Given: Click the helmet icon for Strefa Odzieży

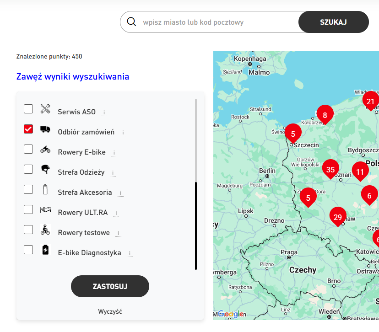Looking at the screenshot, I should click(x=45, y=169).
